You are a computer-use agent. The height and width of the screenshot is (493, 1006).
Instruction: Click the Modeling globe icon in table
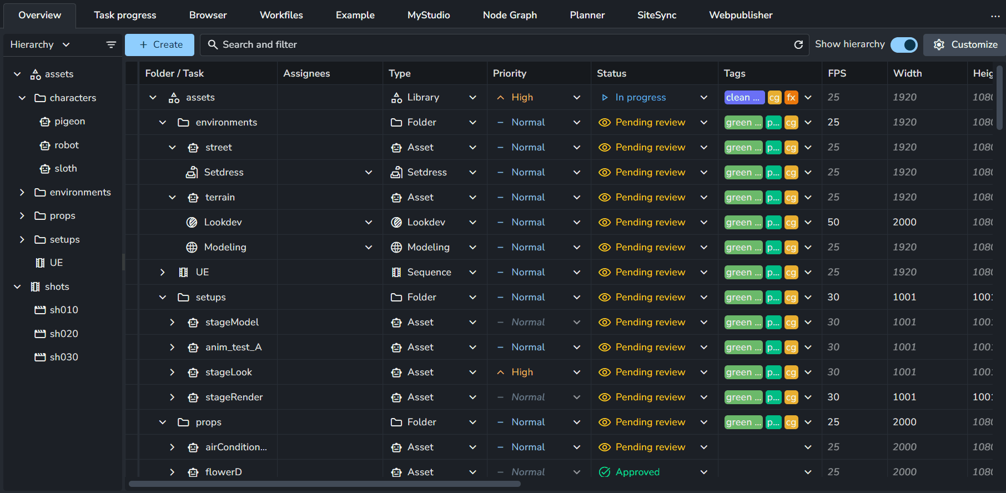click(192, 247)
